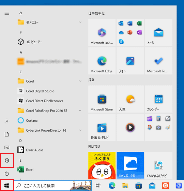Open Excel icon in Office tile group
The image size is (184, 191).
tap(139, 24)
